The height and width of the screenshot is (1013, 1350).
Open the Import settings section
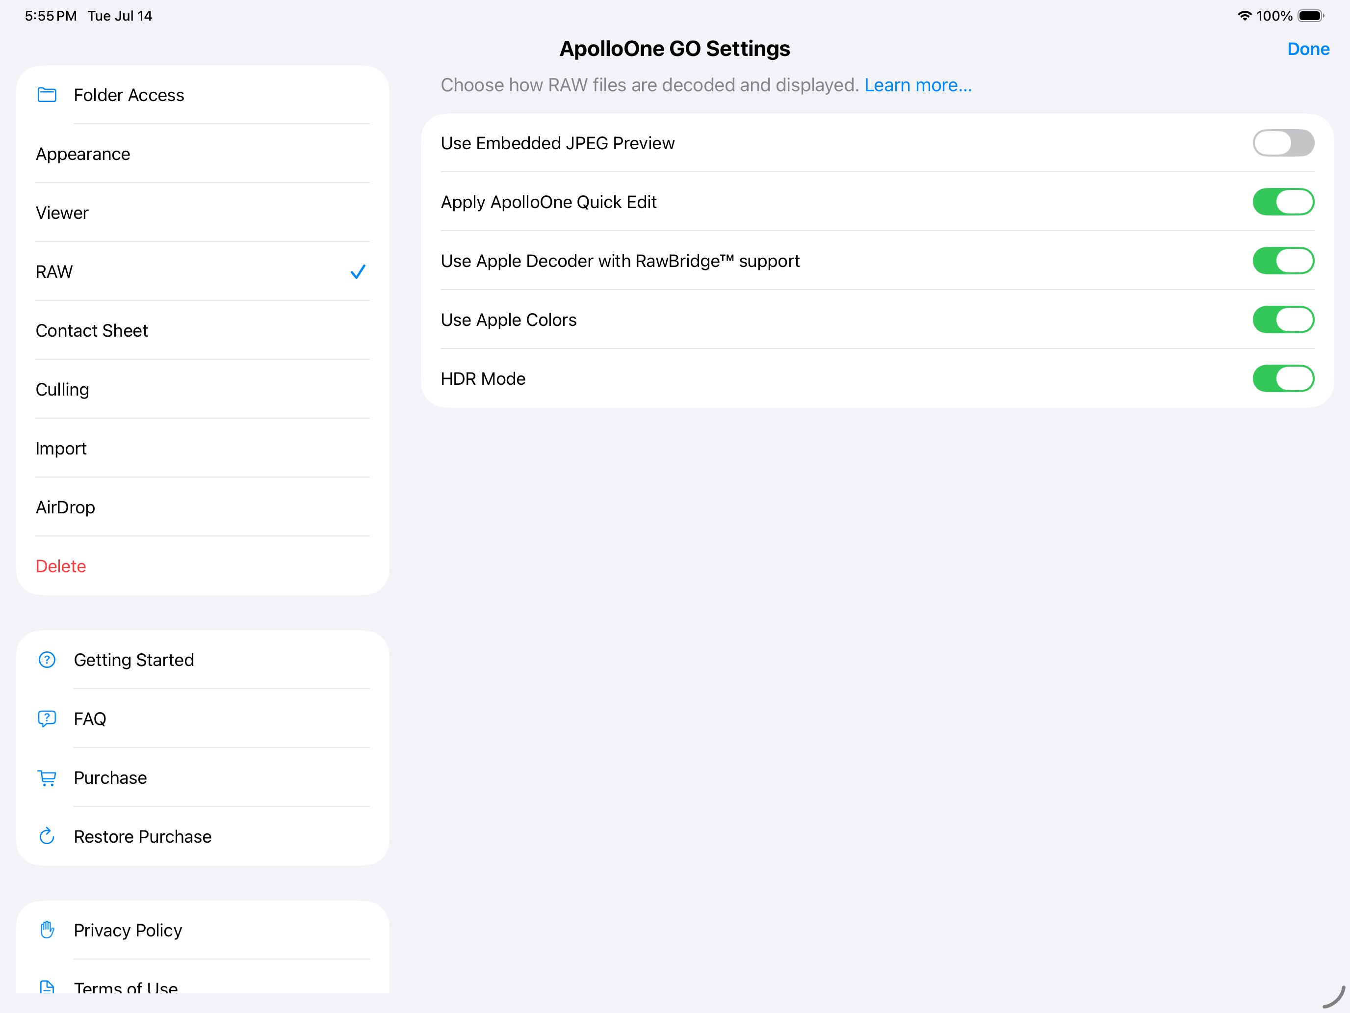coord(203,448)
